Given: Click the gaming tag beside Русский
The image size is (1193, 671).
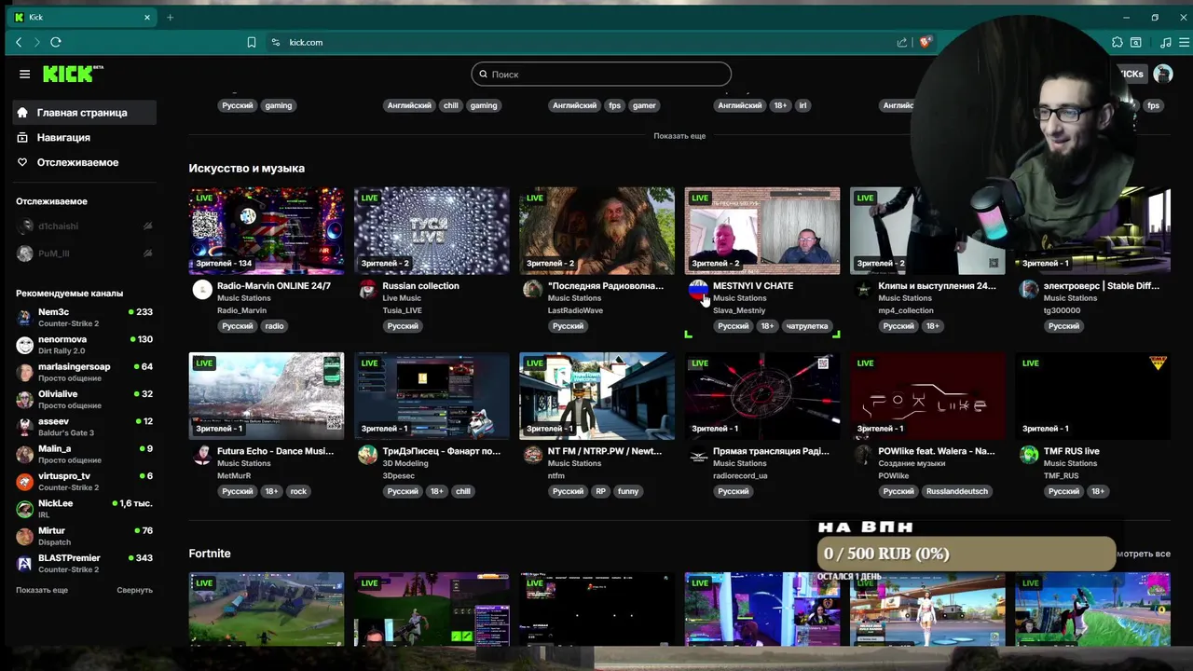Looking at the screenshot, I should click(x=279, y=105).
